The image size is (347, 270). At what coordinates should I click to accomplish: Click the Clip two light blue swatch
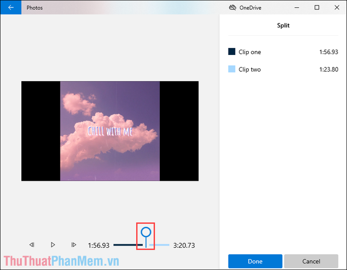[231, 69]
